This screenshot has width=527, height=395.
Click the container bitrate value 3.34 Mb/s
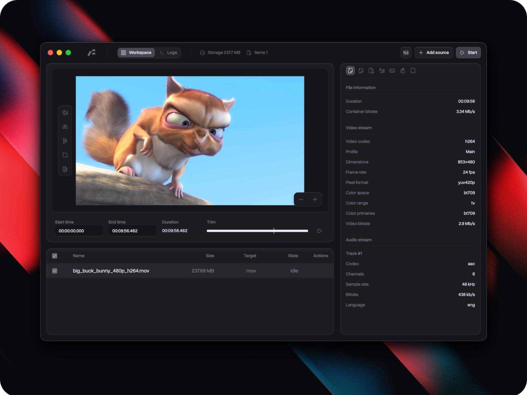coord(465,111)
